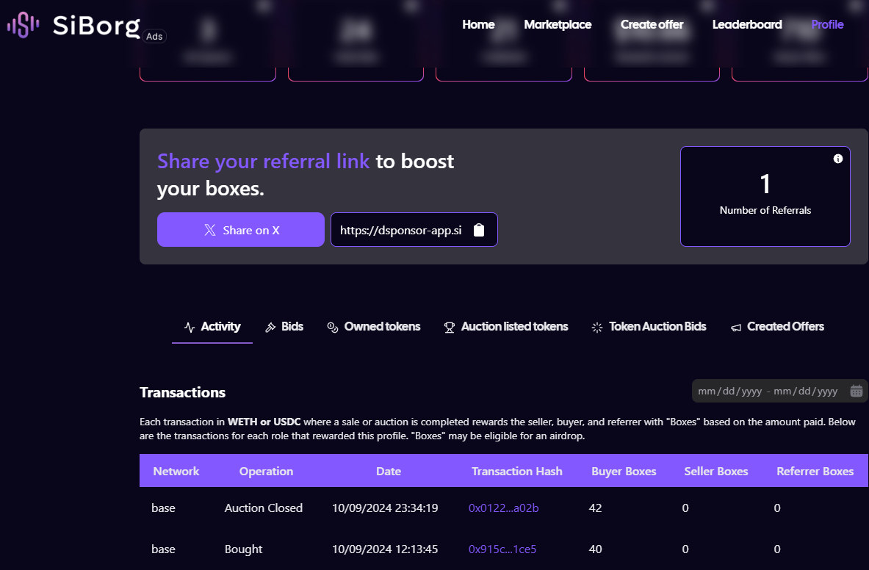Click the spinner icon beside Token Auction Bids
Image resolution: width=869 pixels, height=570 pixels.
click(597, 327)
